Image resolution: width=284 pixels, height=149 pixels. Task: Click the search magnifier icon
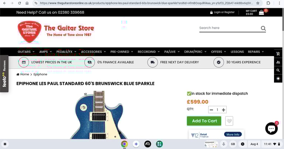(263, 28)
